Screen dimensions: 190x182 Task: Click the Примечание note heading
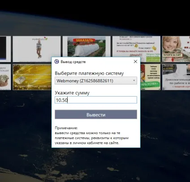66,128
